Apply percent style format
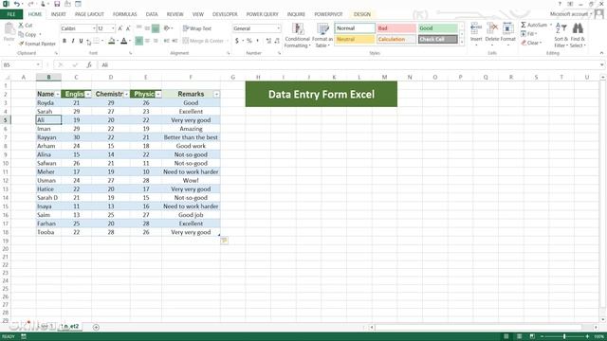This screenshot has height=341, width=607. [x=249, y=41]
